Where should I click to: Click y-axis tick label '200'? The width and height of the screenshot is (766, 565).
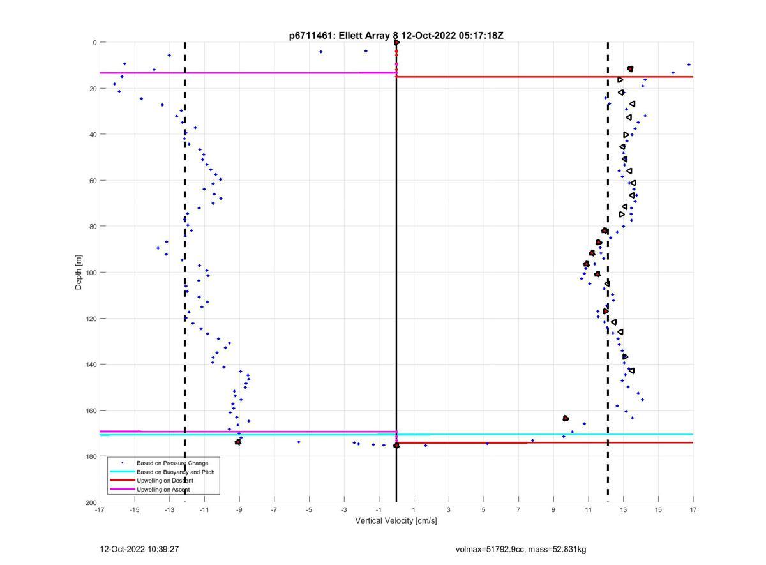click(91, 502)
